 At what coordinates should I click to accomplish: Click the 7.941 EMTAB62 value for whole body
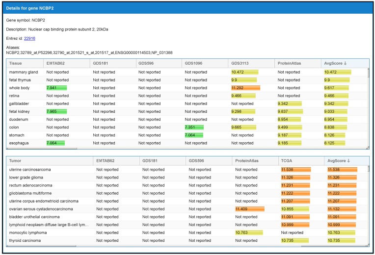coord(56,88)
